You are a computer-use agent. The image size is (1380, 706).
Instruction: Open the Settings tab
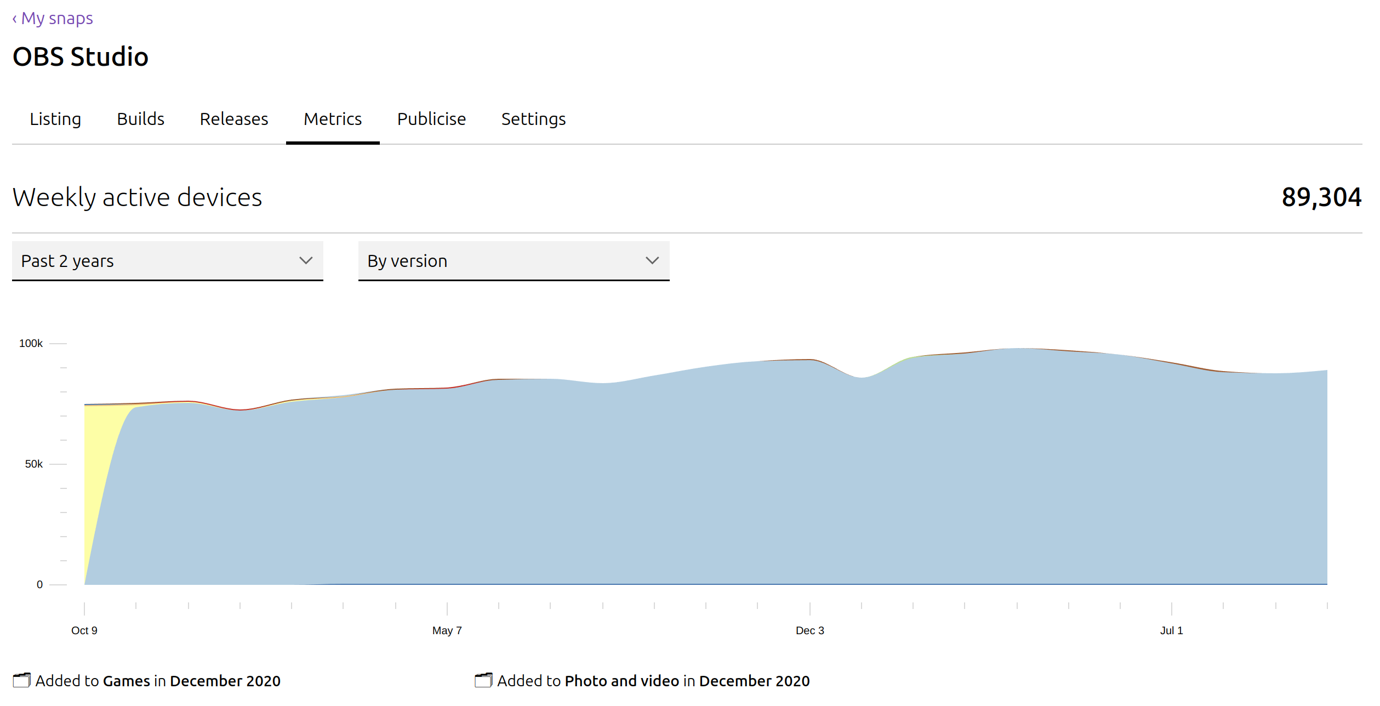534,119
